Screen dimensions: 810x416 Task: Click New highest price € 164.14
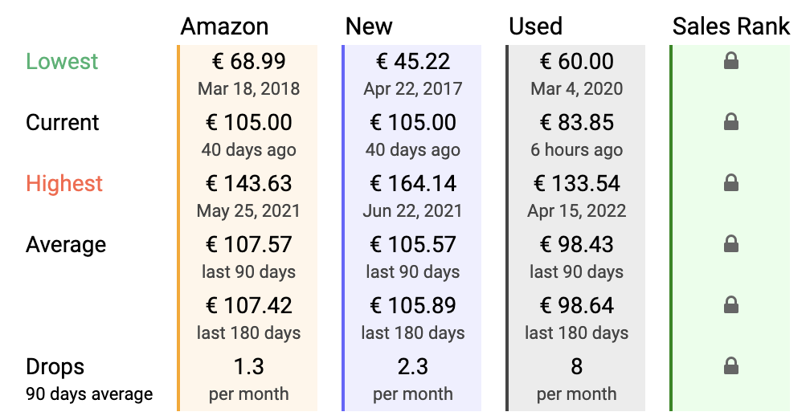pos(413,184)
